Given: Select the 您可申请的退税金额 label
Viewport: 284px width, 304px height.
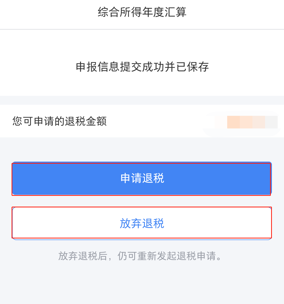Looking at the screenshot, I should [60, 121].
